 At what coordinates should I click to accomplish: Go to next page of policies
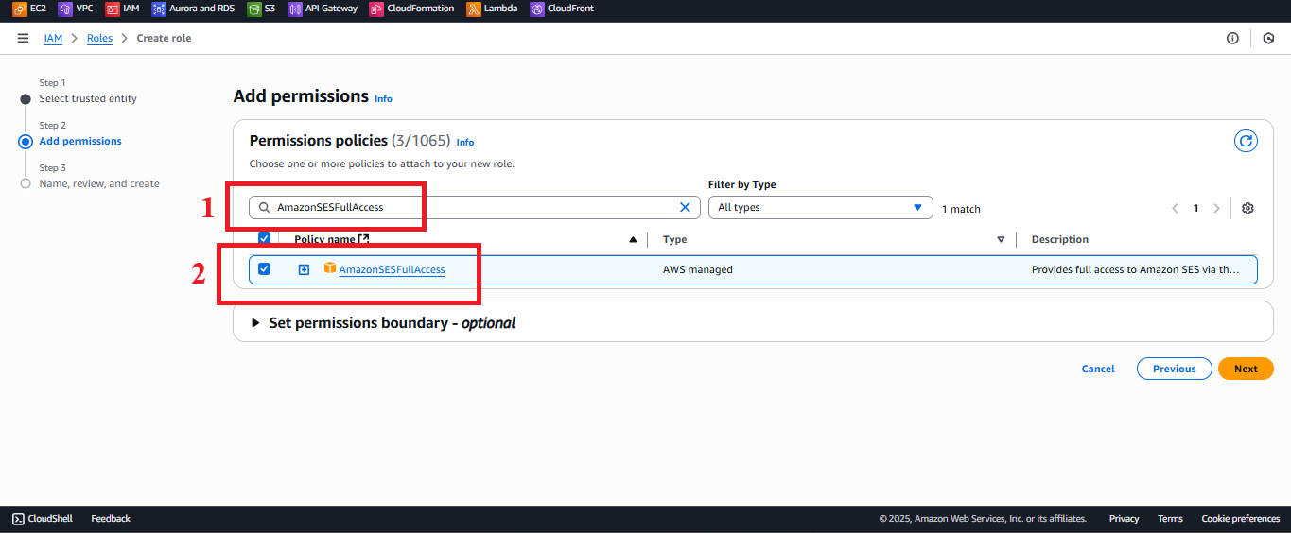click(1216, 208)
